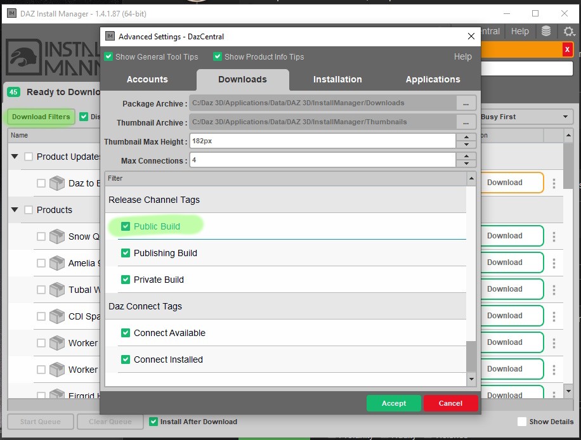The width and height of the screenshot is (581, 440).
Task: Click Advanced Settings dialog title icon
Action: [110, 36]
